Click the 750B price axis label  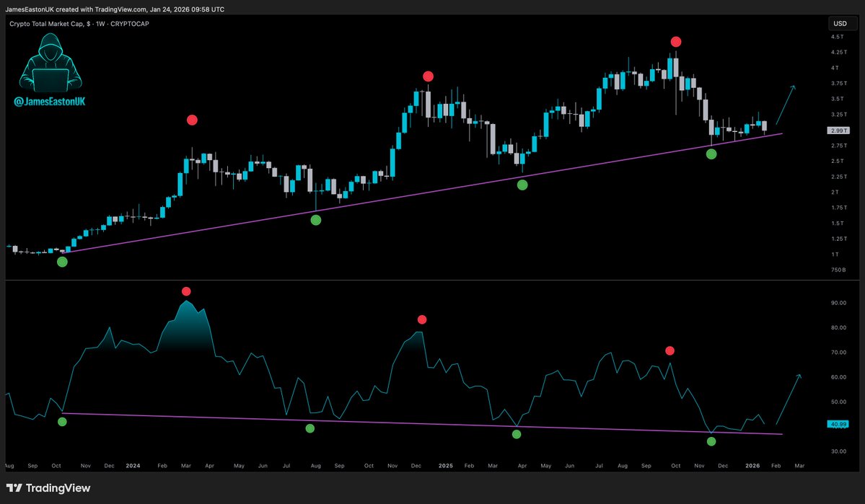click(x=838, y=270)
